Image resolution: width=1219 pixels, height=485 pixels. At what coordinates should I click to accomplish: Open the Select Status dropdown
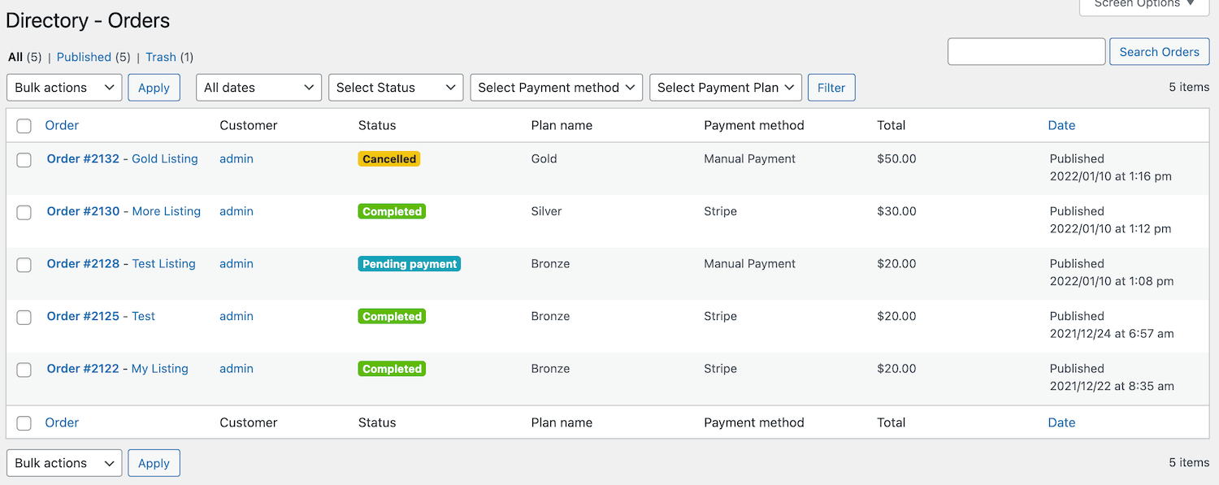point(396,88)
